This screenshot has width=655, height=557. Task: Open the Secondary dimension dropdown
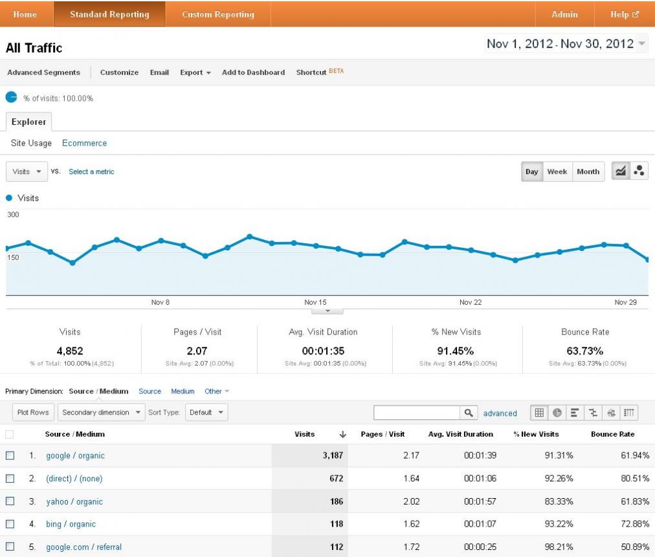click(102, 413)
